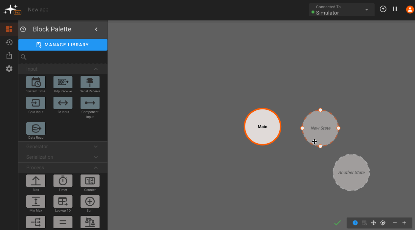Image resolution: width=415 pixels, height=230 pixels.
Task: Expand the Serialization section
Action: point(63,157)
